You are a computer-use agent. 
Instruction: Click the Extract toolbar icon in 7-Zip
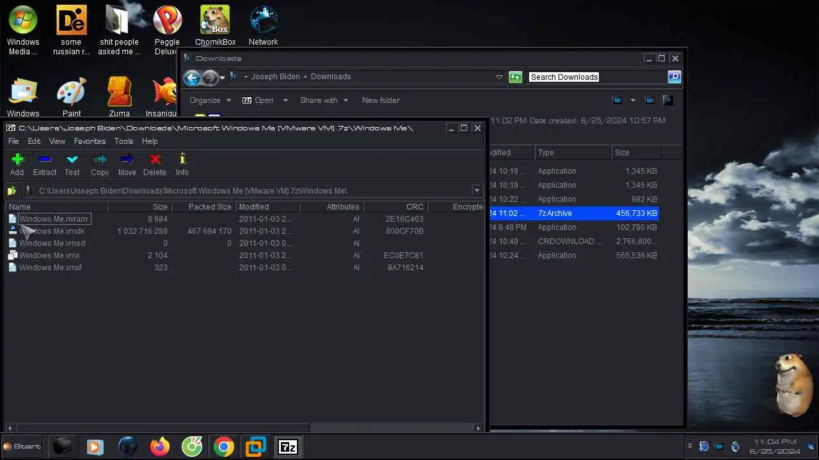tap(45, 164)
